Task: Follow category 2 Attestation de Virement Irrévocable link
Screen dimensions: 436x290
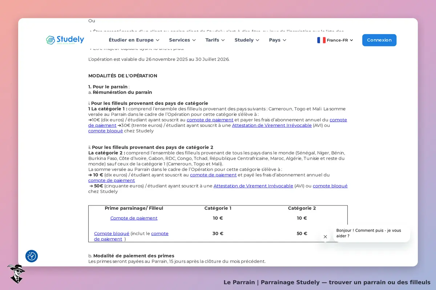Action: point(253,186)
